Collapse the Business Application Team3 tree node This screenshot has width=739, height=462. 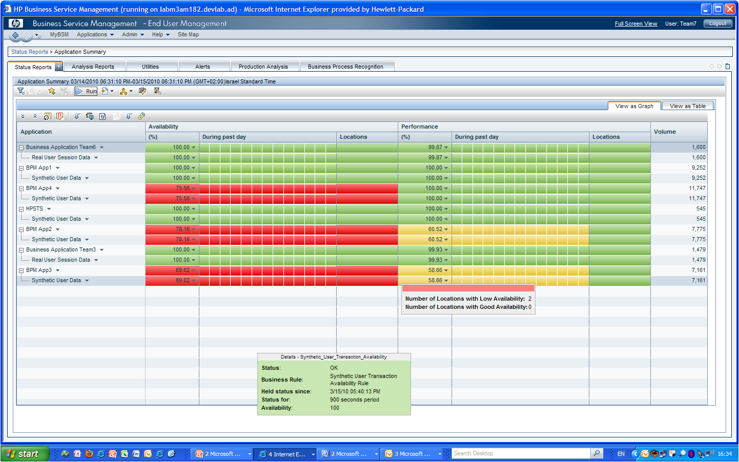click(x=22, y=250)
